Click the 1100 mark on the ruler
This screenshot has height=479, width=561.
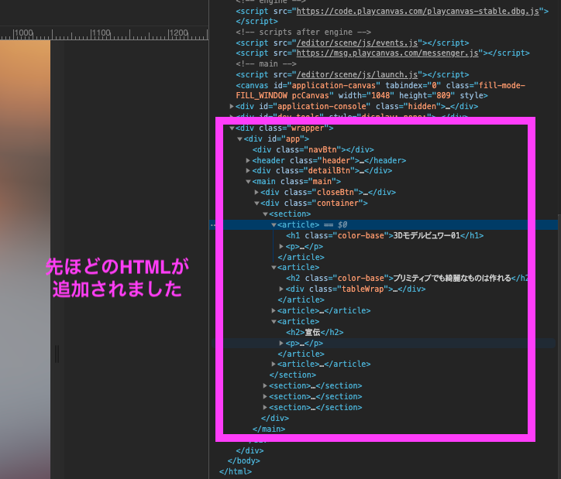pyautogui.click(x=101, y=33)
